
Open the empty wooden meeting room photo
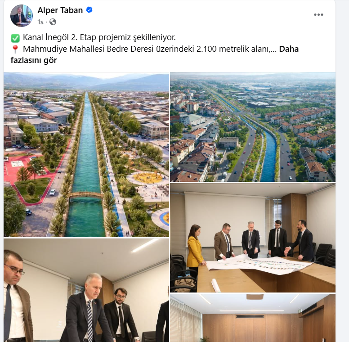(x=253, y=318)
